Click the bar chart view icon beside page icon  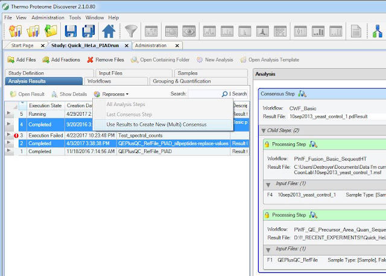click(x=336, y=31)
